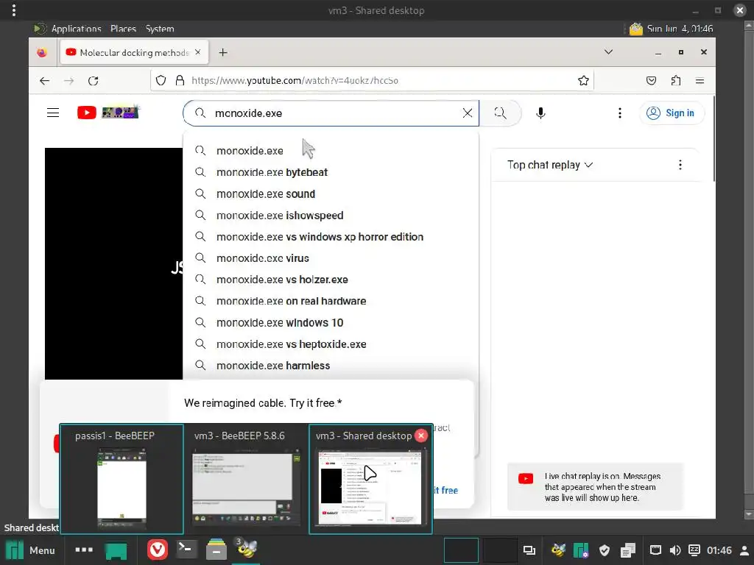Screen dimensions: 754x565
Task: Open file manager from taskbar
Action: (216, 550)
